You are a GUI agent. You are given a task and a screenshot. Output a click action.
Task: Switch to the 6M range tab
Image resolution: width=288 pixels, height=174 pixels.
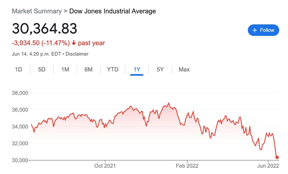point(88,69)
